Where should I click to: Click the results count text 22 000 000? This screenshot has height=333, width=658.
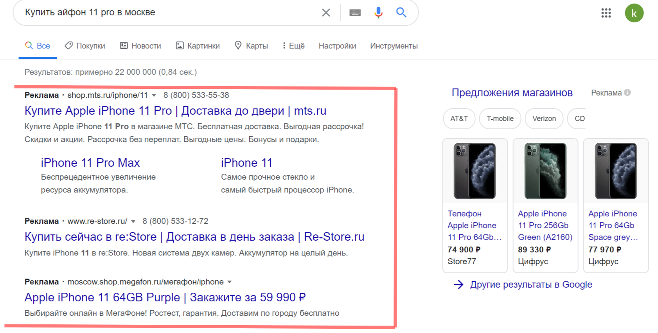pyautogui.click(x=135, y=72)
